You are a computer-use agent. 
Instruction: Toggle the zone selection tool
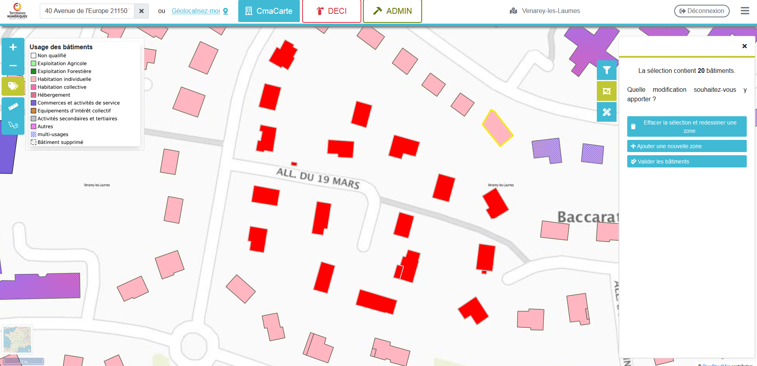[x=606, y=91]
